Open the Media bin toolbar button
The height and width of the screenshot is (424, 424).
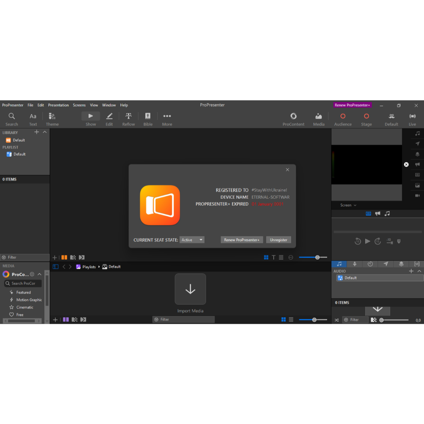point(319,119)
